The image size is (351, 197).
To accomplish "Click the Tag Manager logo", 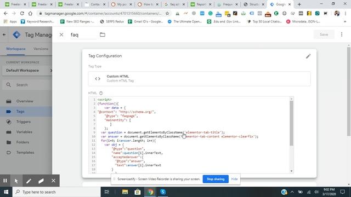I will coord(17,34).
